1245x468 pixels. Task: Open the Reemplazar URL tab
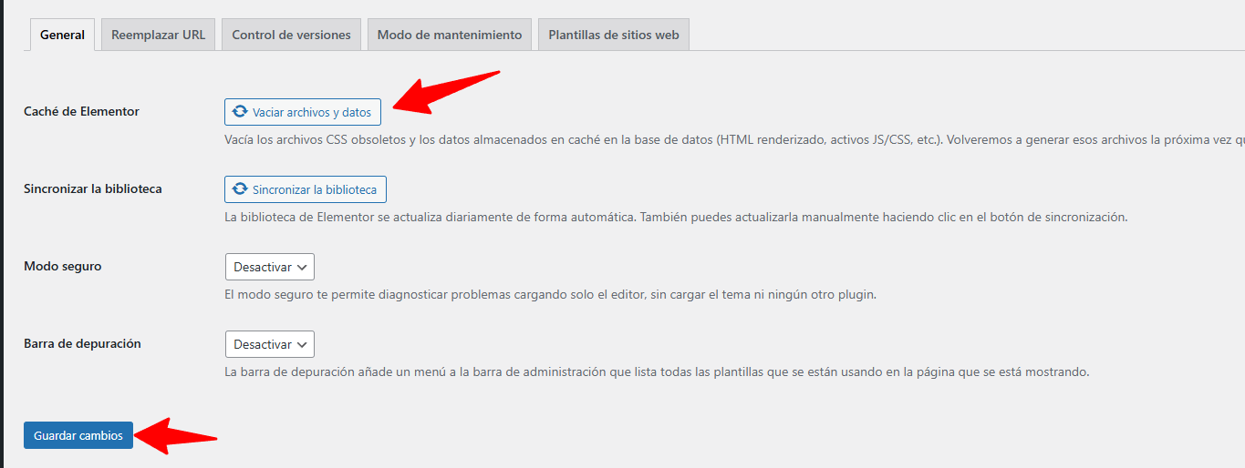(x=158, y=35)
